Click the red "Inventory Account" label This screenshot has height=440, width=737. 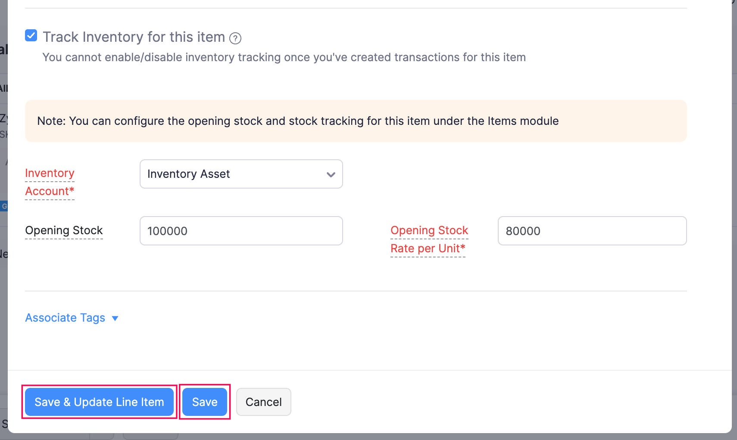[49, 182]
